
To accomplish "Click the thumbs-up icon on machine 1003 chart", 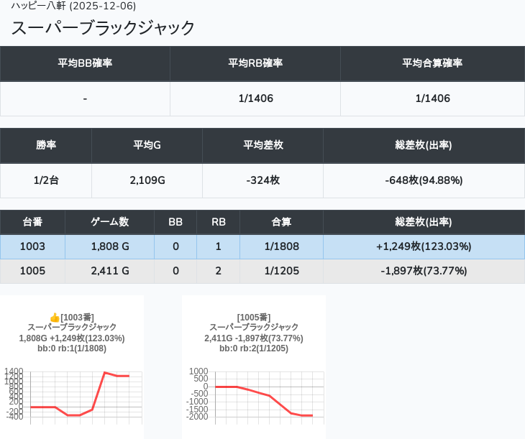I will 54,318.
